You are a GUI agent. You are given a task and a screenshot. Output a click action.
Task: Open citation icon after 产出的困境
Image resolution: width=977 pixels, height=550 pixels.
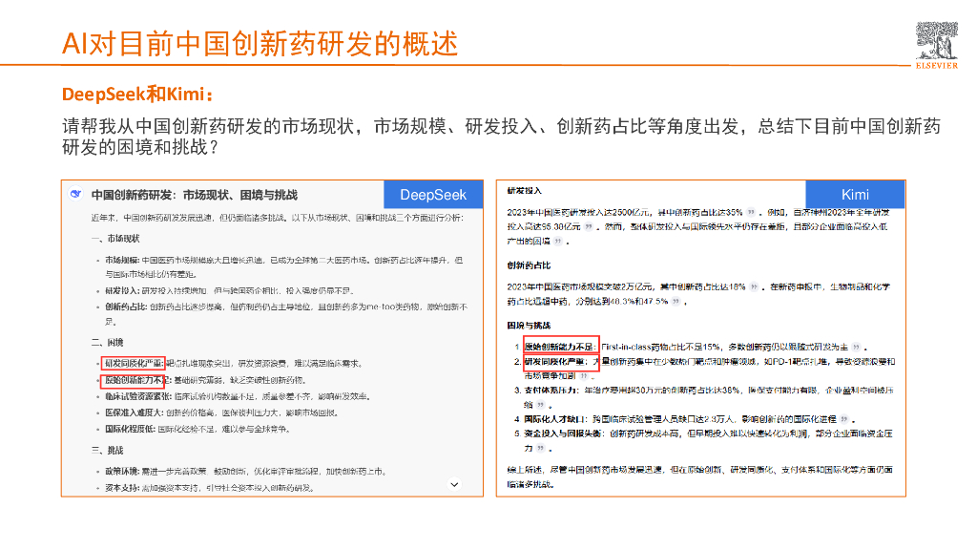click(558, 242)
